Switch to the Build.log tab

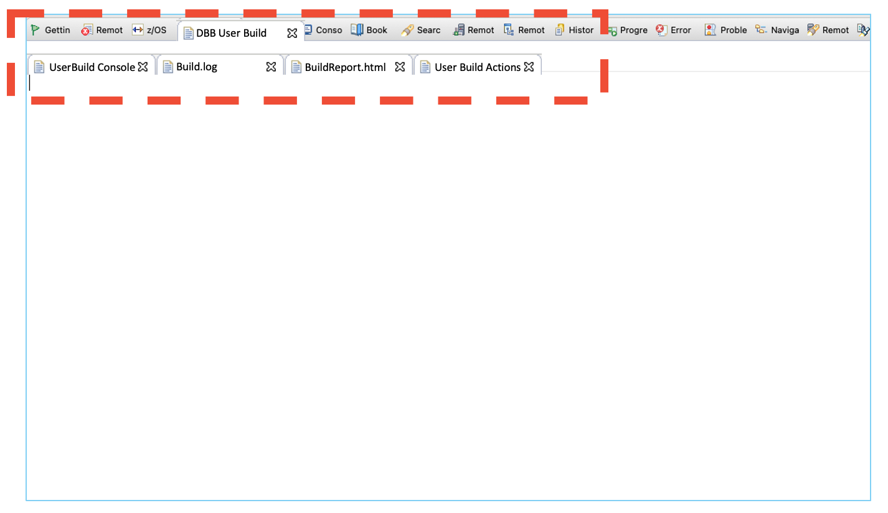click(197, 67)
